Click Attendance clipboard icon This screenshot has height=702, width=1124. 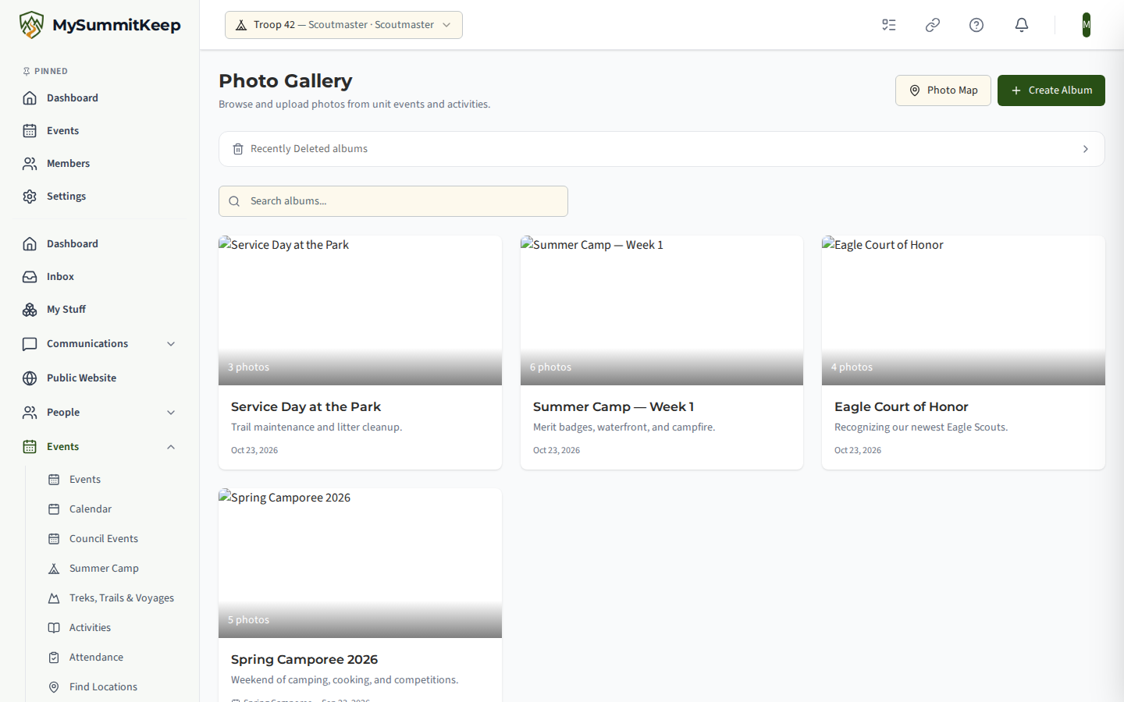54,658
